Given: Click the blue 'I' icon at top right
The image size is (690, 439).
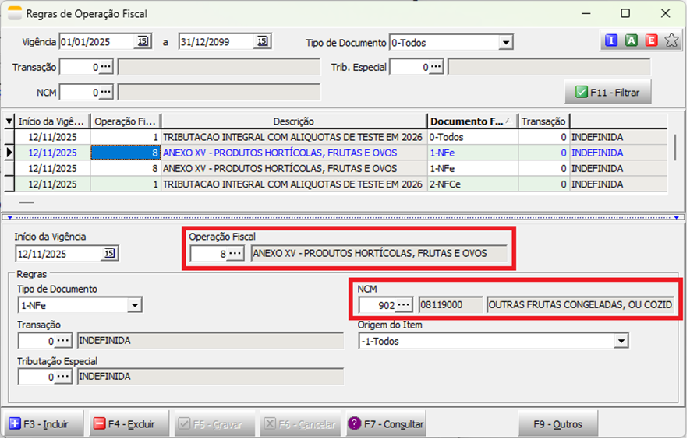Looking at the screenshot, I should click(610, 41).
